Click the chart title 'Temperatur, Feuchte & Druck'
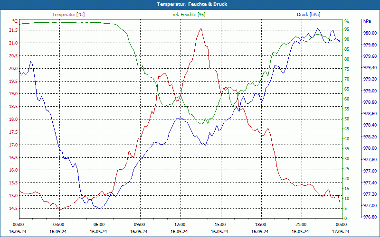 (192, 4)
